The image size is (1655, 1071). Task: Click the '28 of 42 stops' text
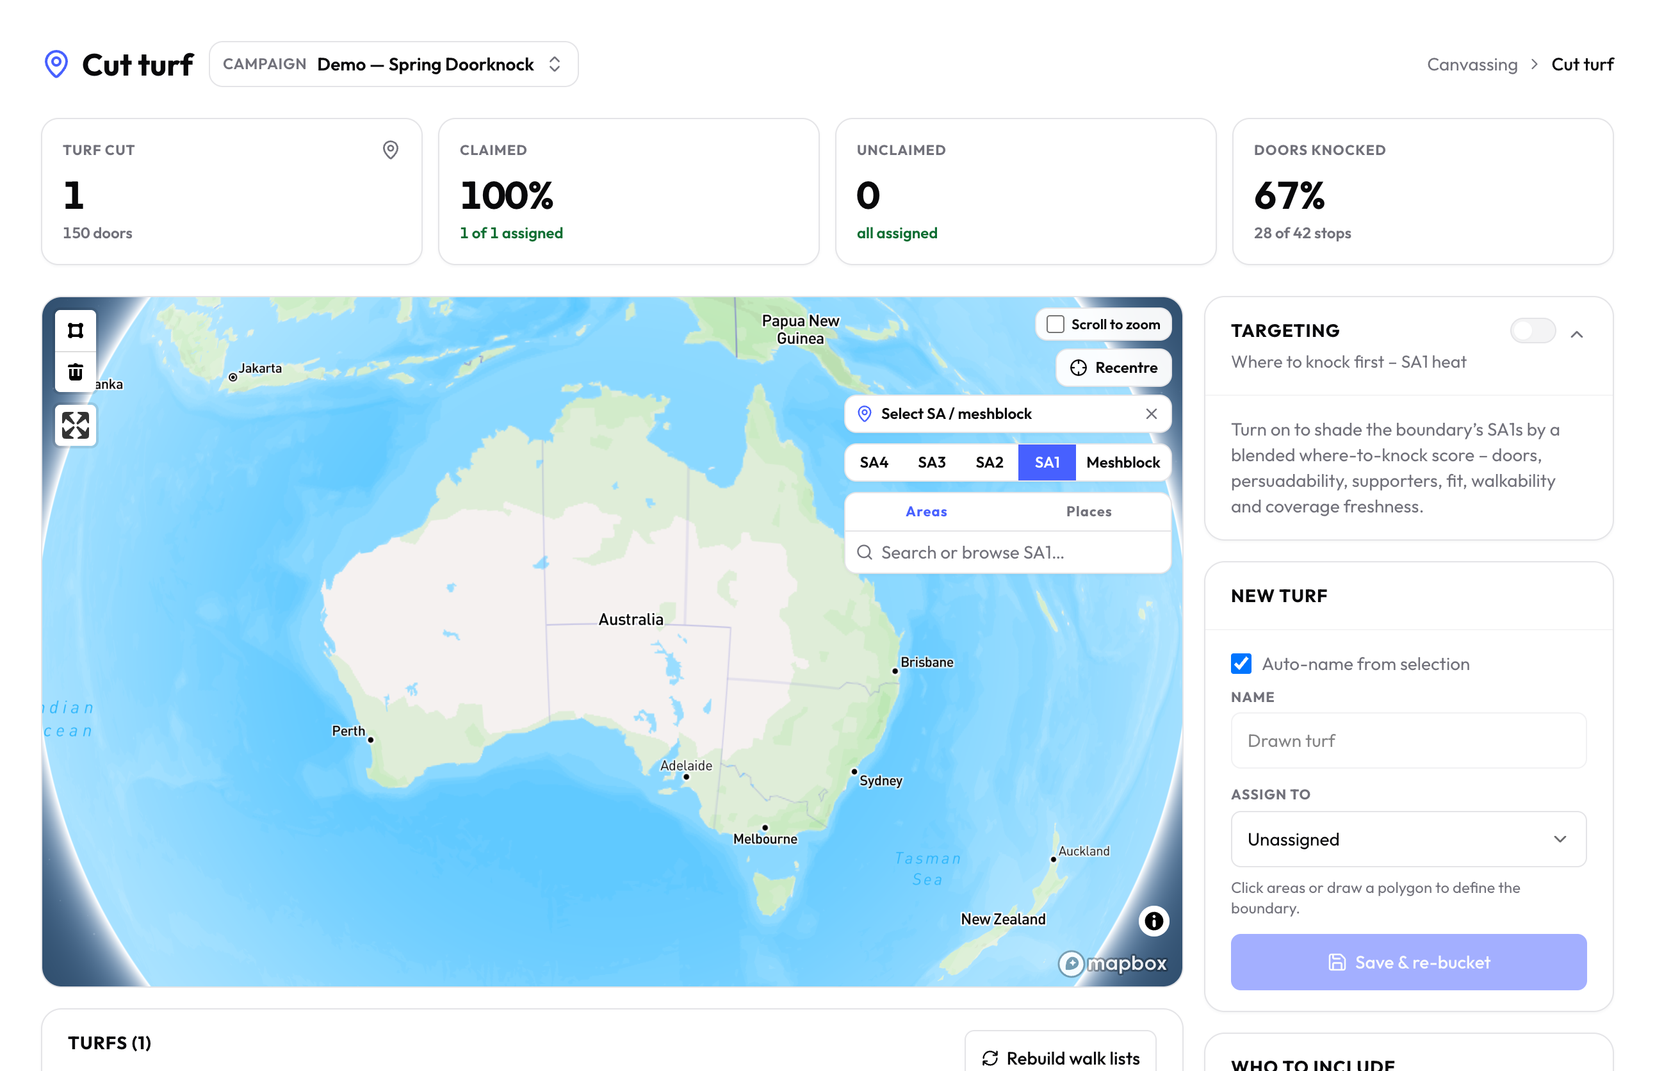click(x=1303, y=233)
